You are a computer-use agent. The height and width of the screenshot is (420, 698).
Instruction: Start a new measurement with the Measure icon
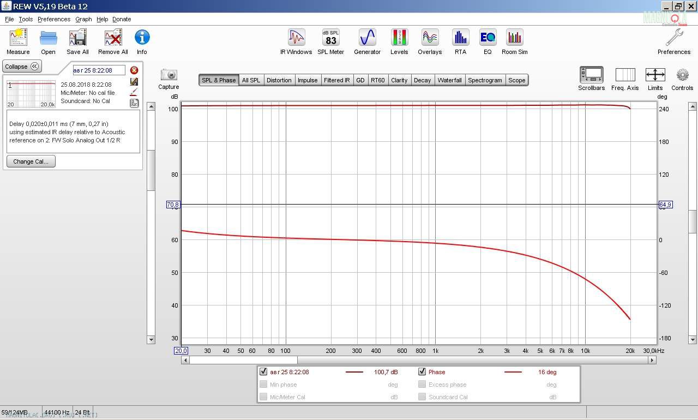(x=18, y=42)
